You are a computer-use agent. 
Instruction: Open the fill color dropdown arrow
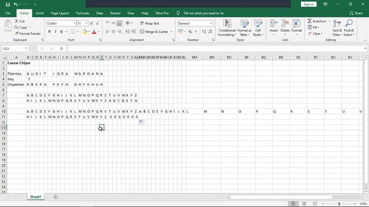coord(89,32)
